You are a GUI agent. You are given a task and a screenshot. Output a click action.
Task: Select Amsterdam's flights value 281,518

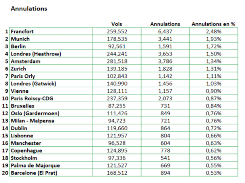point(117,61)
